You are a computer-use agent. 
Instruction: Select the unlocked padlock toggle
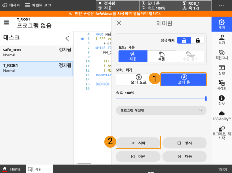184,40
